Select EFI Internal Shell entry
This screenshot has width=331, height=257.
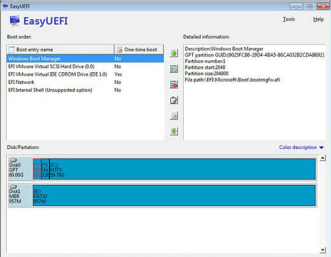(x=85, y=90)
